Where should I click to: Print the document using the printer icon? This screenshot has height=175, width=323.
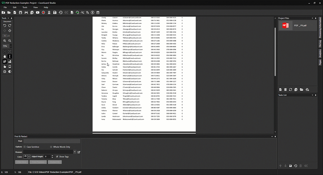[5, 71]
